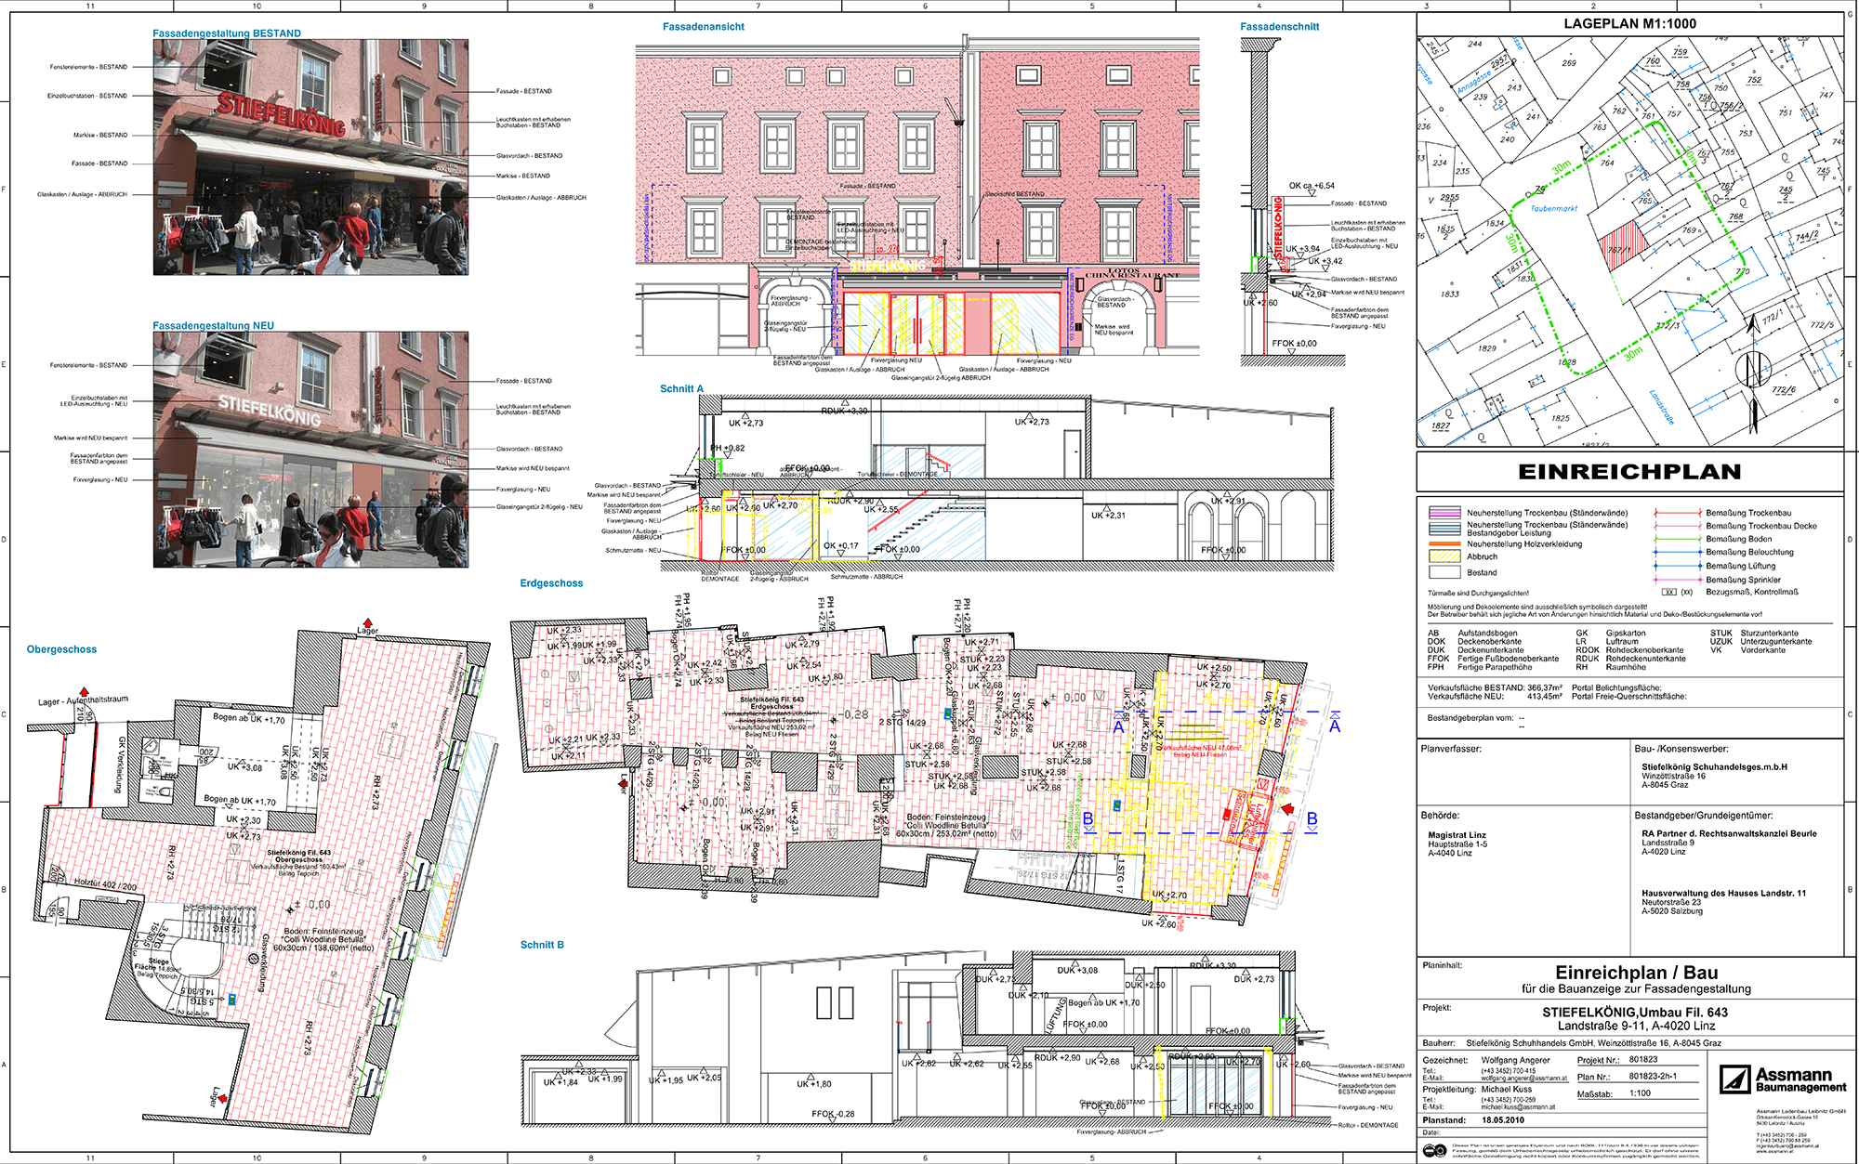The width and height of the screenshot is (1859, 1164).
Task: Click the magenta Neuherstellung Trockenbau legend swatch
Action: pyautogui.click(x=1444, y=513)
